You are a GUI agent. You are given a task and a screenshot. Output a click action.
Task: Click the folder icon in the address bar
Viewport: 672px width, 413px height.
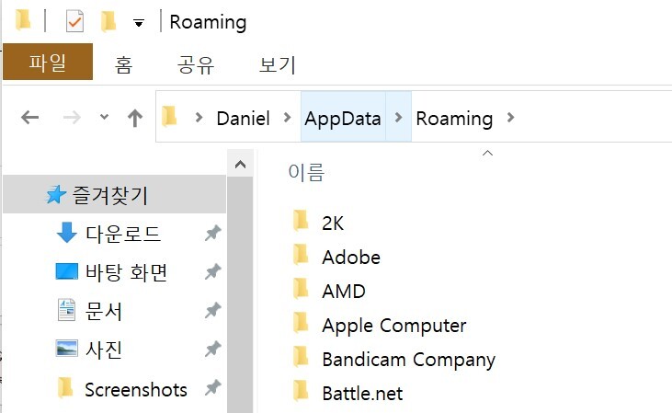click(169, 116)
